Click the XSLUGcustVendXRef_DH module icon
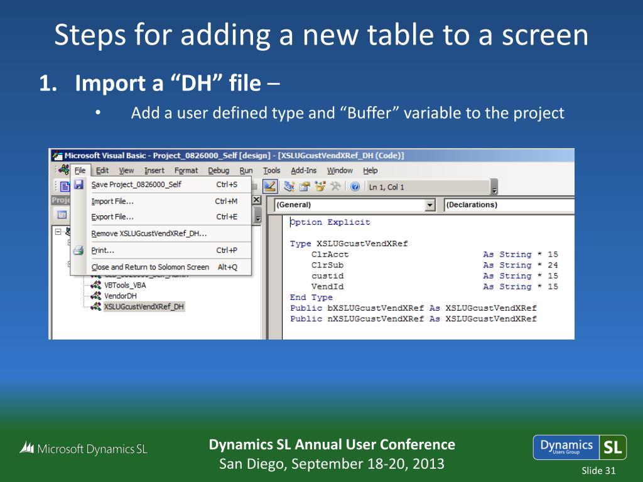This screenshot has width=643, height=482. (95, 306)
